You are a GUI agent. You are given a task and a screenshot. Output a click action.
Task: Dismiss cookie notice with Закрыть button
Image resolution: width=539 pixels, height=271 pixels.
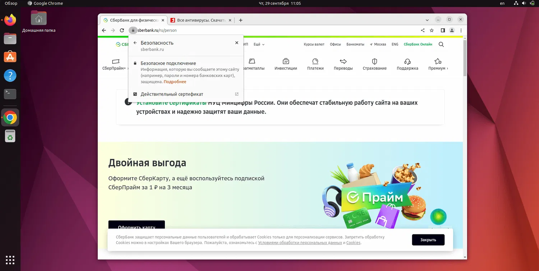(428, 240)
